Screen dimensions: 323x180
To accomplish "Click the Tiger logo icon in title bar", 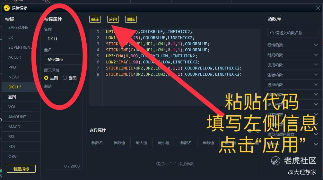I will (7, 8).
